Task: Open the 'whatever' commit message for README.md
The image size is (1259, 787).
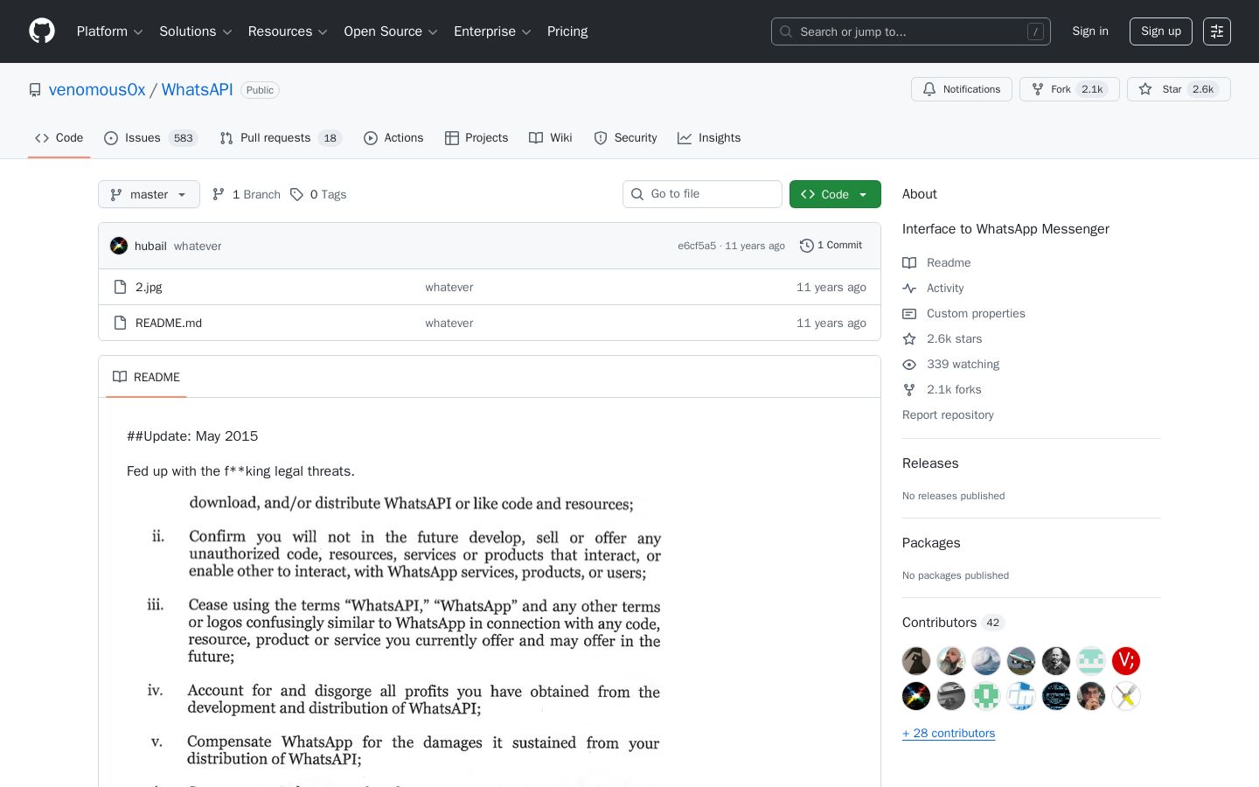Action: tap(449, 323)
